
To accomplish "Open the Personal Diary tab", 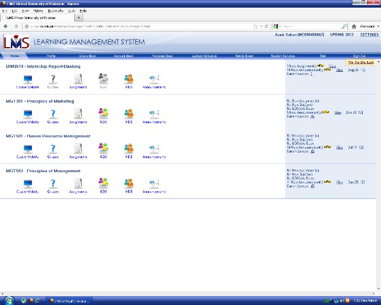I will point(162,56).
